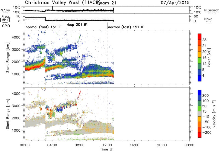
Task: Click the 'Velocity [m s^-1]' colorbar label
Action: tap(214, 114)
